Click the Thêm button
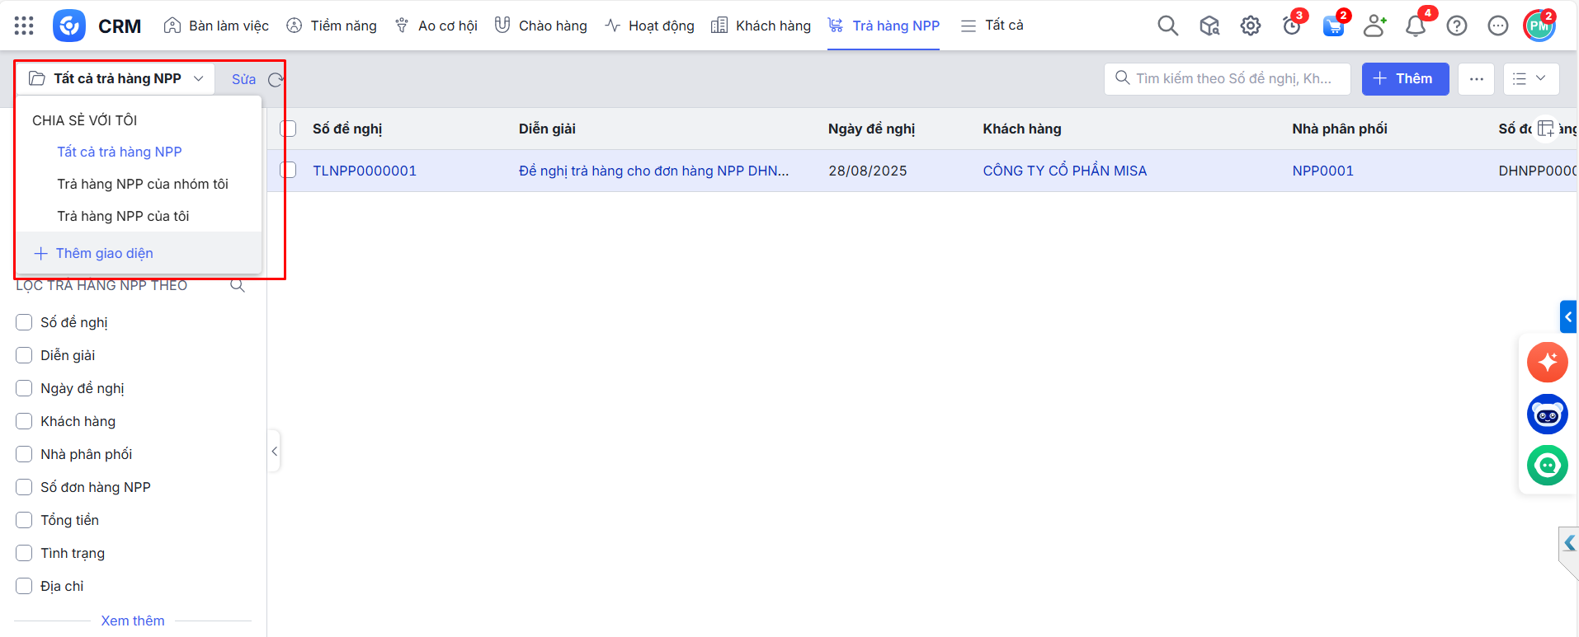The image size is (1579, 637). [x=1404, y=79]
